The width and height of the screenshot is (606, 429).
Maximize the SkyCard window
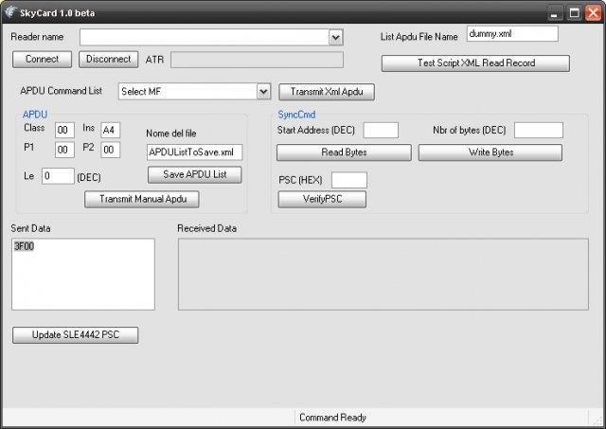pos(575,13)
